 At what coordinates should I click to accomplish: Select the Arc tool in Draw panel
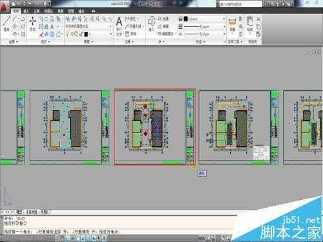15,19
